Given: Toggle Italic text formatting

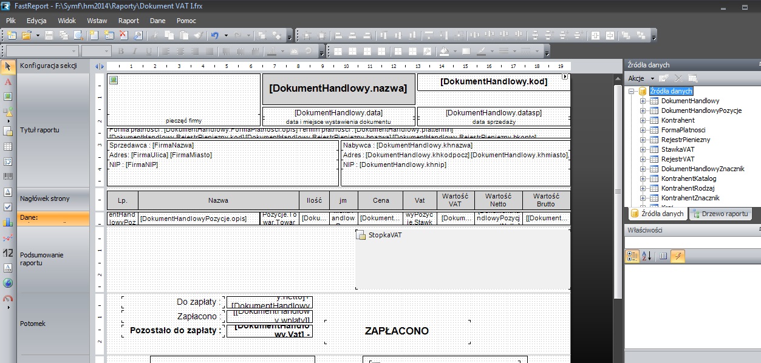Looking at the screenshot, I should pos(135,51).
